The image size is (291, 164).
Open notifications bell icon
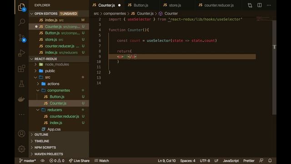click(x=270, y=160)
